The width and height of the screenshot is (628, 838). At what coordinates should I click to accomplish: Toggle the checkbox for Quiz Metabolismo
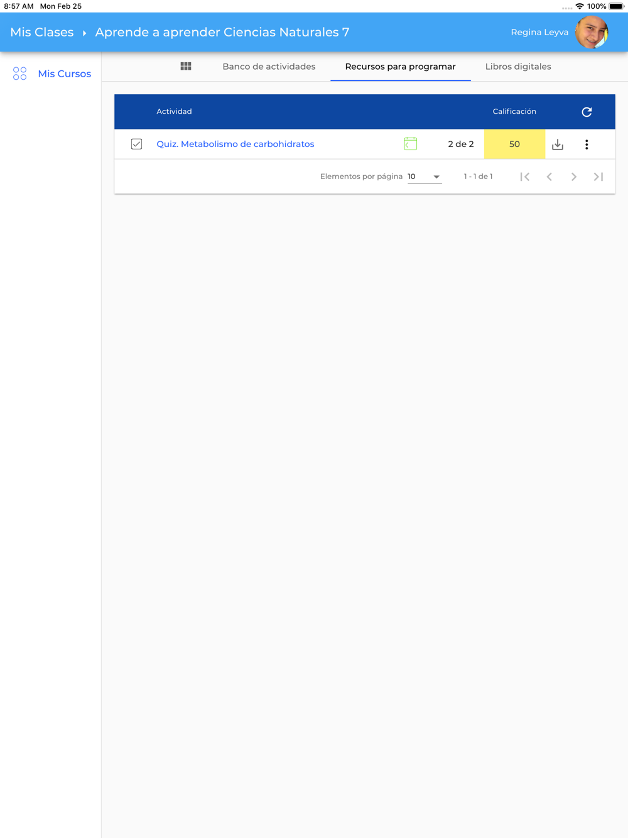[136, 144]
